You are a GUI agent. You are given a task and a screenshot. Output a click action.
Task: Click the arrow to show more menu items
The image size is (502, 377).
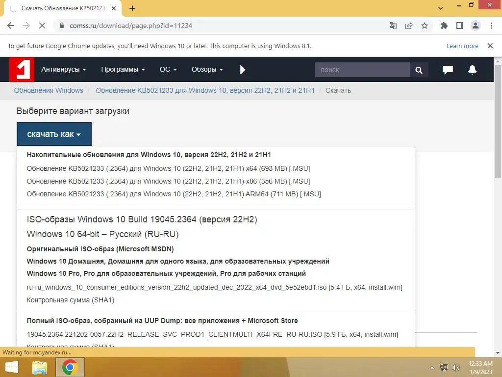(x=242, y=70)
